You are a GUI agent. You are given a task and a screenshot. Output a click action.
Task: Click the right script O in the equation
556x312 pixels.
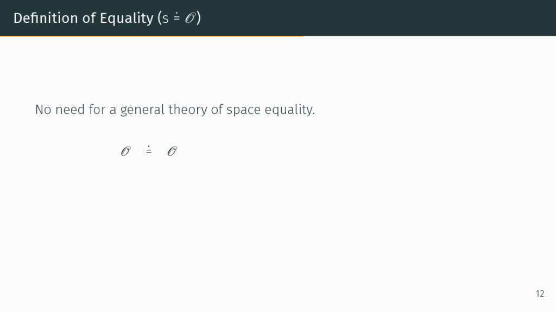172,151
